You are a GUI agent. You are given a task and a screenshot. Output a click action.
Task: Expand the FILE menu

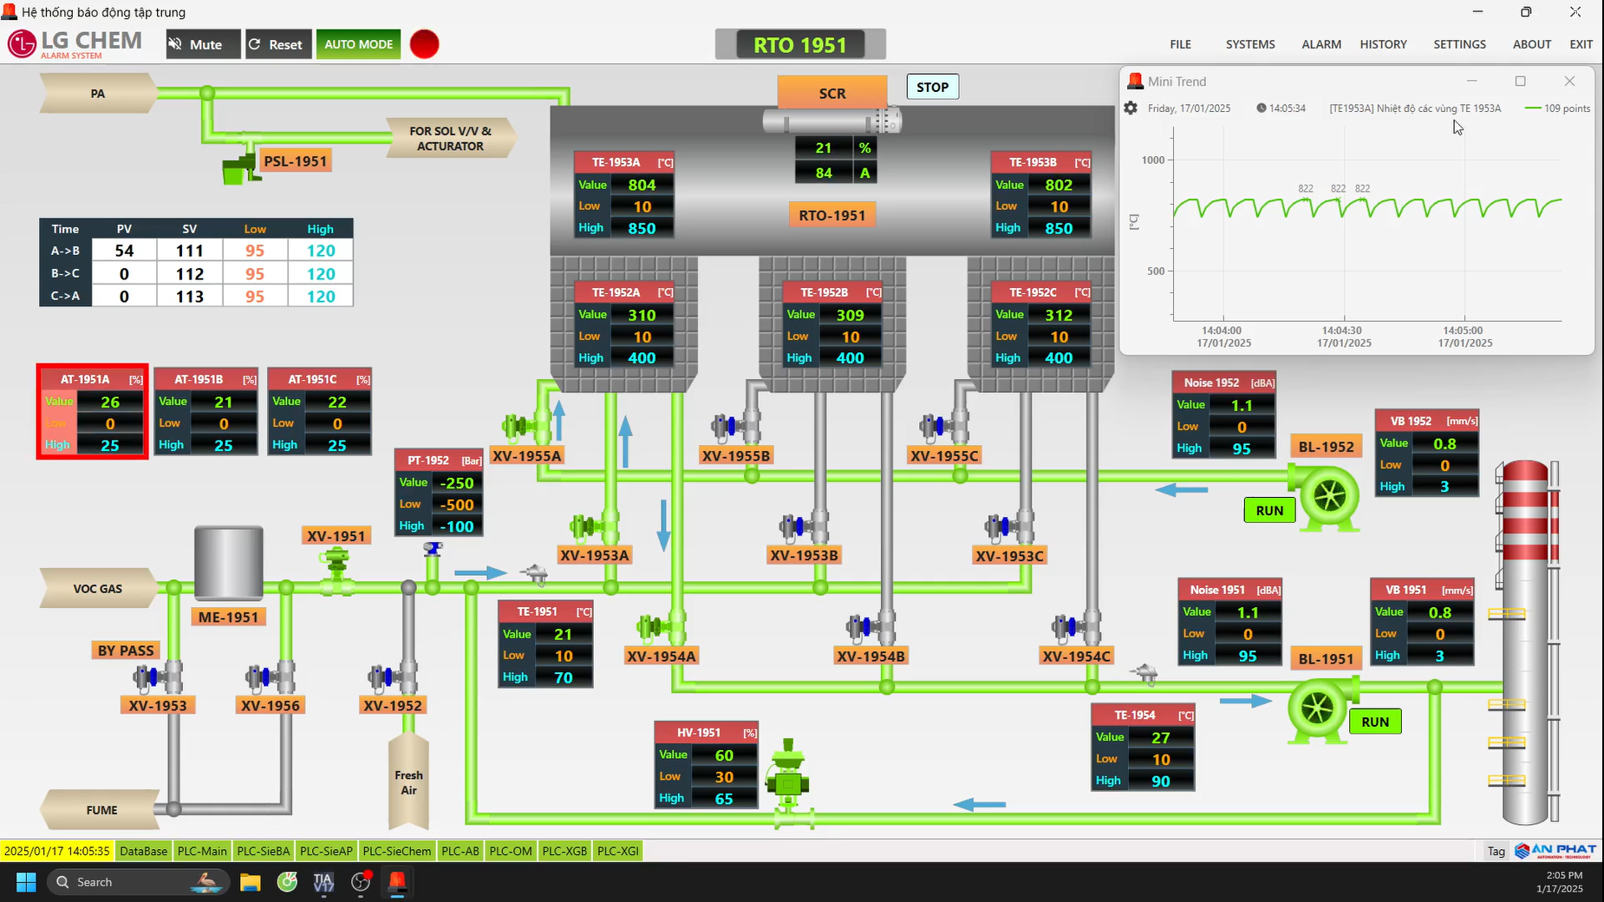[x=1180, y=44]
